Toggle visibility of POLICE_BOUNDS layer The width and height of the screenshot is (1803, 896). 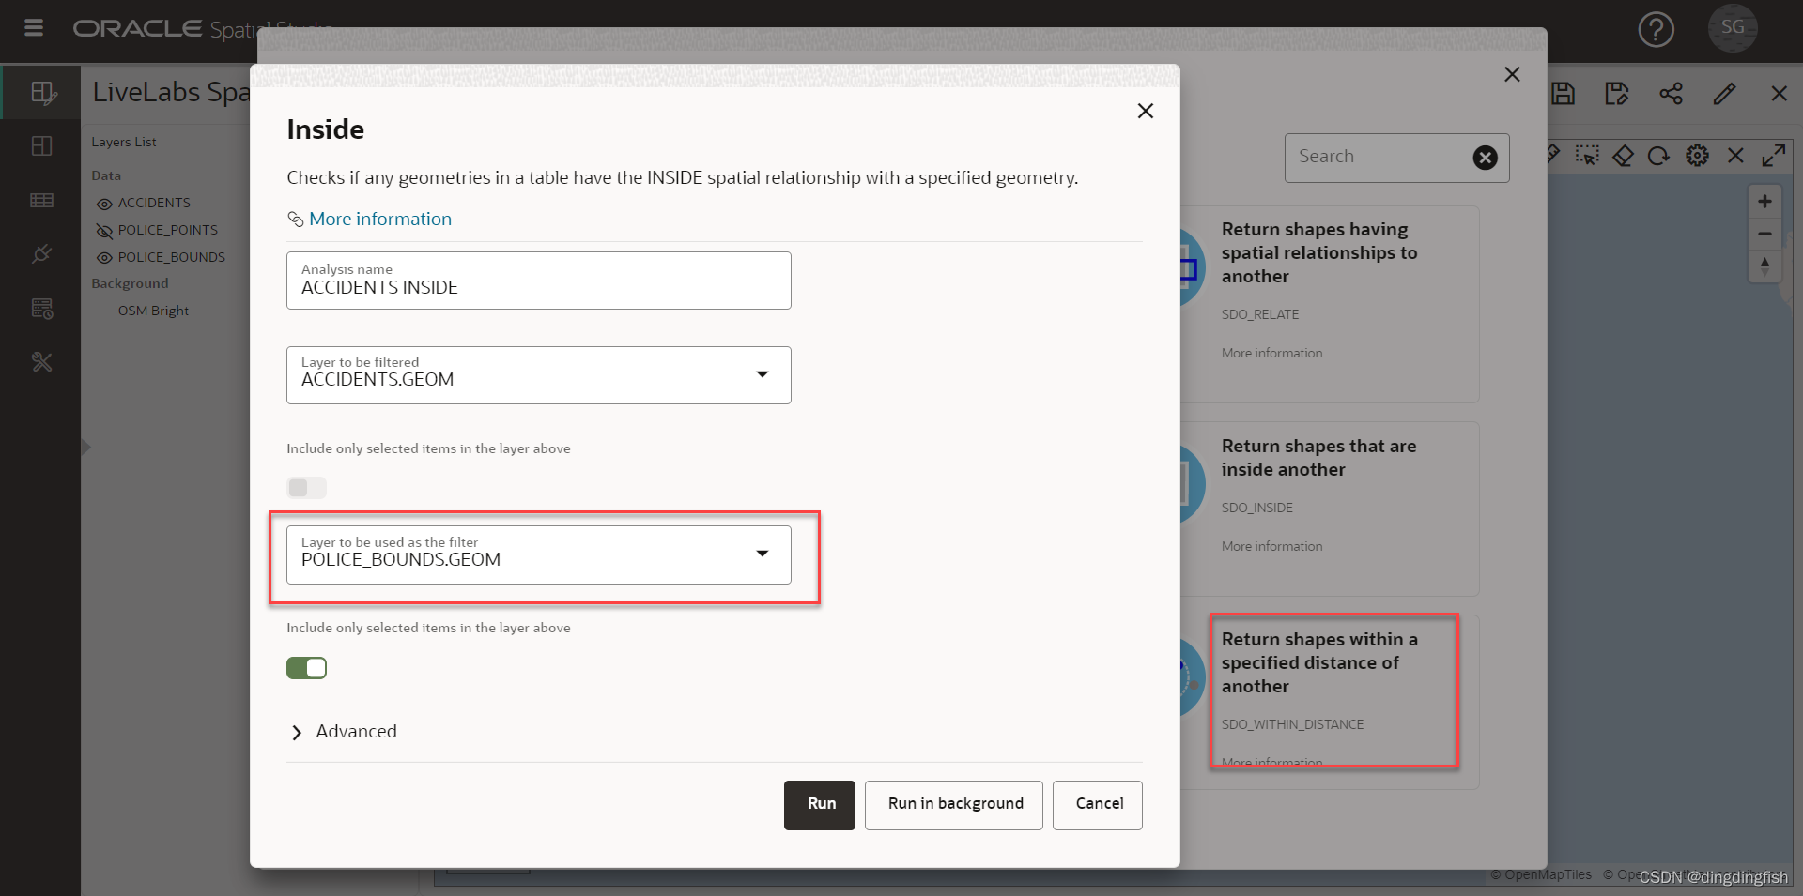pos(104,258)
